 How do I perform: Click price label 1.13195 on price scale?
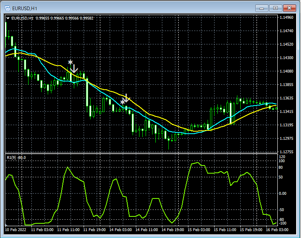click(x=287, y=125)
